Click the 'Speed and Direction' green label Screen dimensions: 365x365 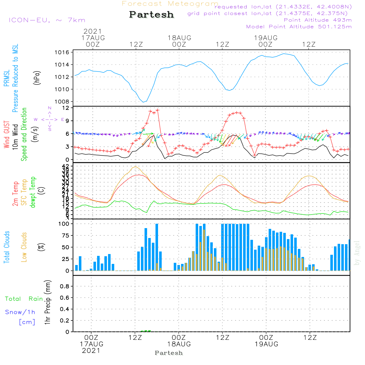[x=24, y=134]
